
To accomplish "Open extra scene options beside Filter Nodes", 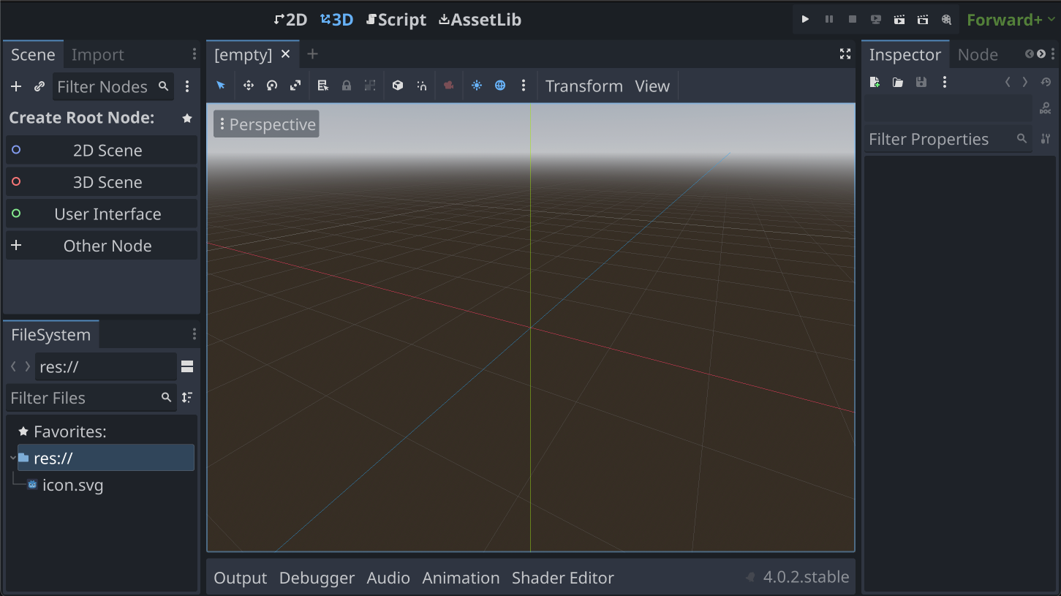I will tap(187, 86).
